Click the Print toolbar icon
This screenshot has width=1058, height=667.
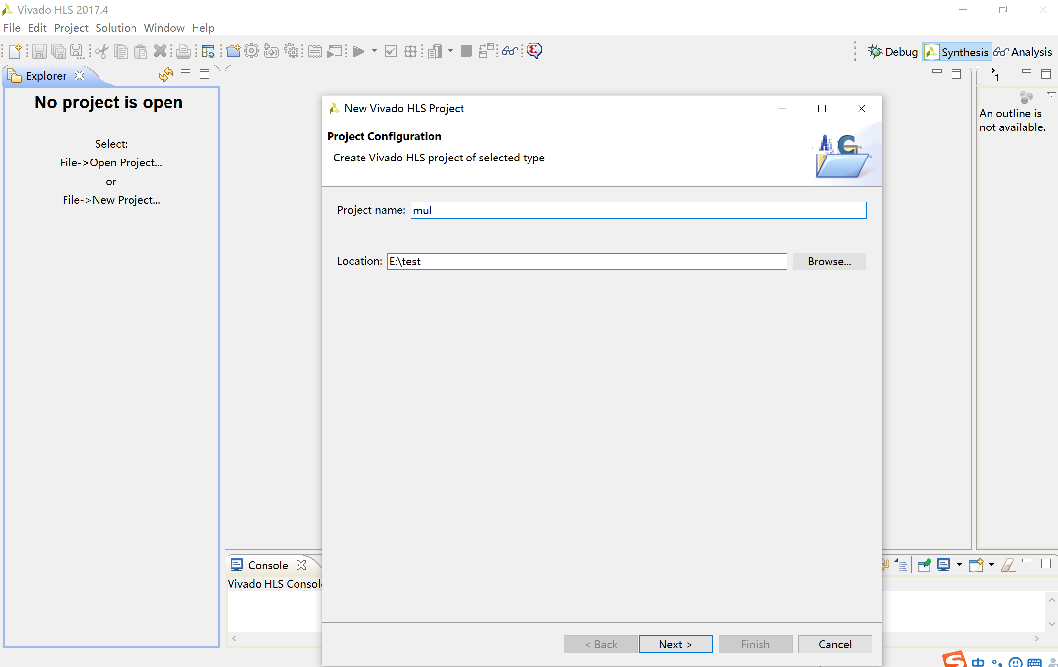(x=183, y=51)
